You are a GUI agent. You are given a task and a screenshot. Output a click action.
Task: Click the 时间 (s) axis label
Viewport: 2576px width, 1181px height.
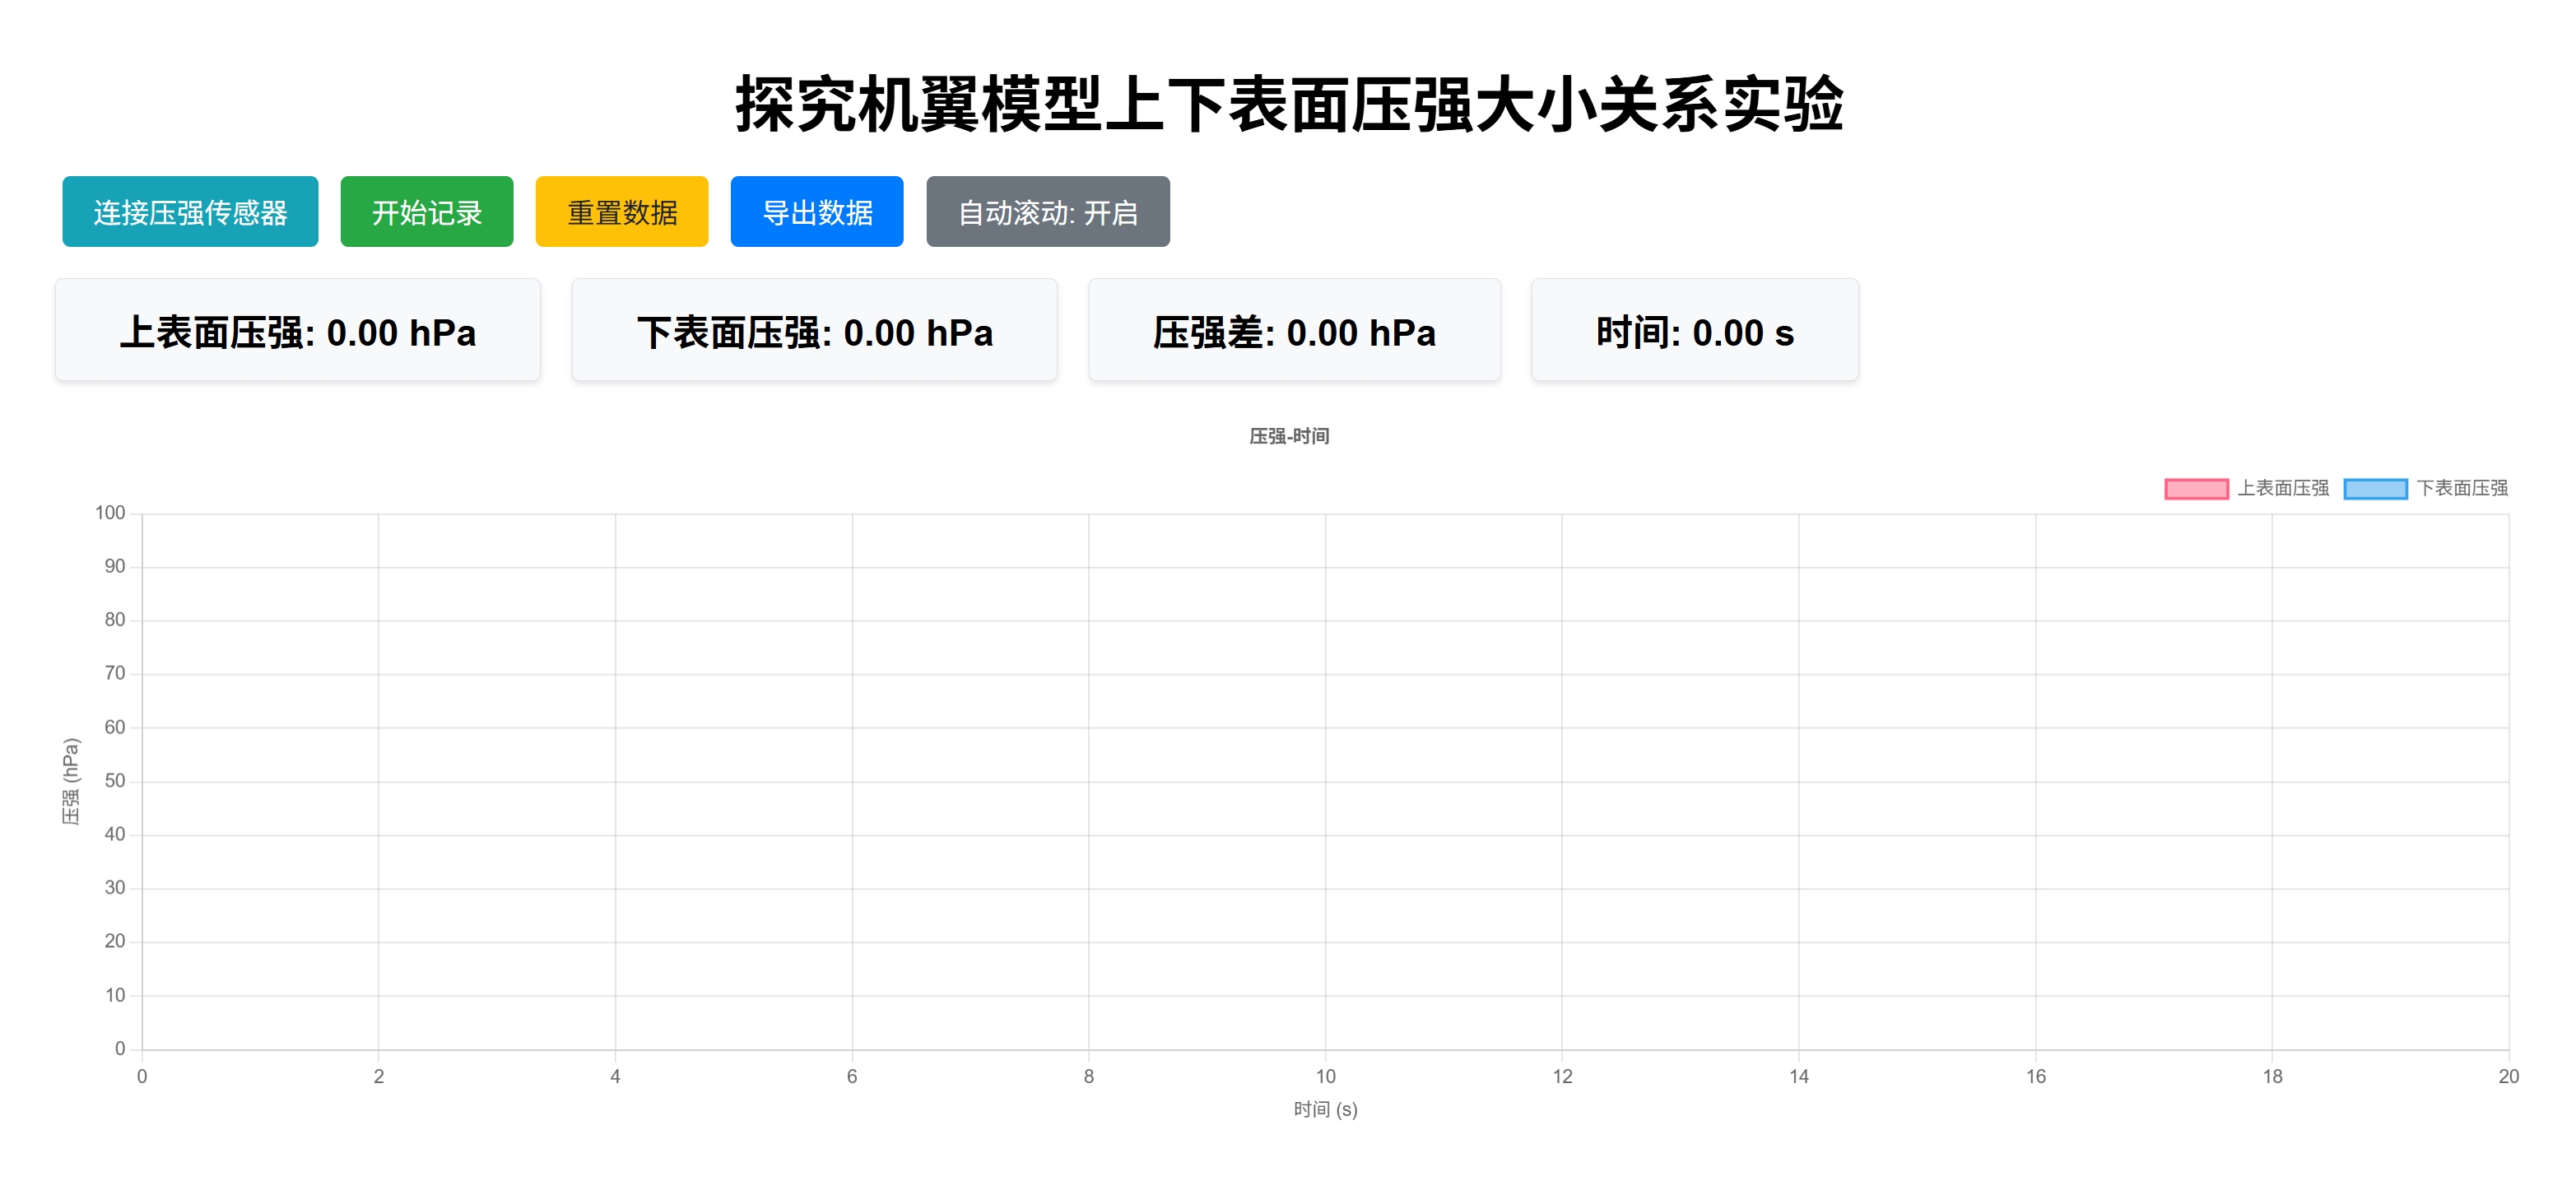[1324, 1109]
